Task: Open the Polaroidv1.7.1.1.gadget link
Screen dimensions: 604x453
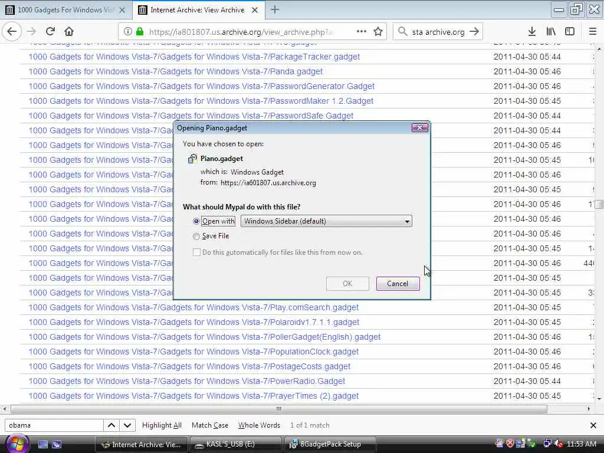Action: (x=193, y=322)
